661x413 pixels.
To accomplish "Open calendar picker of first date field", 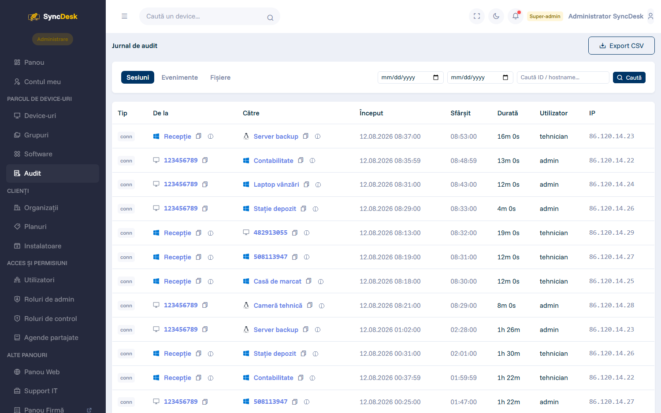I will (x=436, y=77).
